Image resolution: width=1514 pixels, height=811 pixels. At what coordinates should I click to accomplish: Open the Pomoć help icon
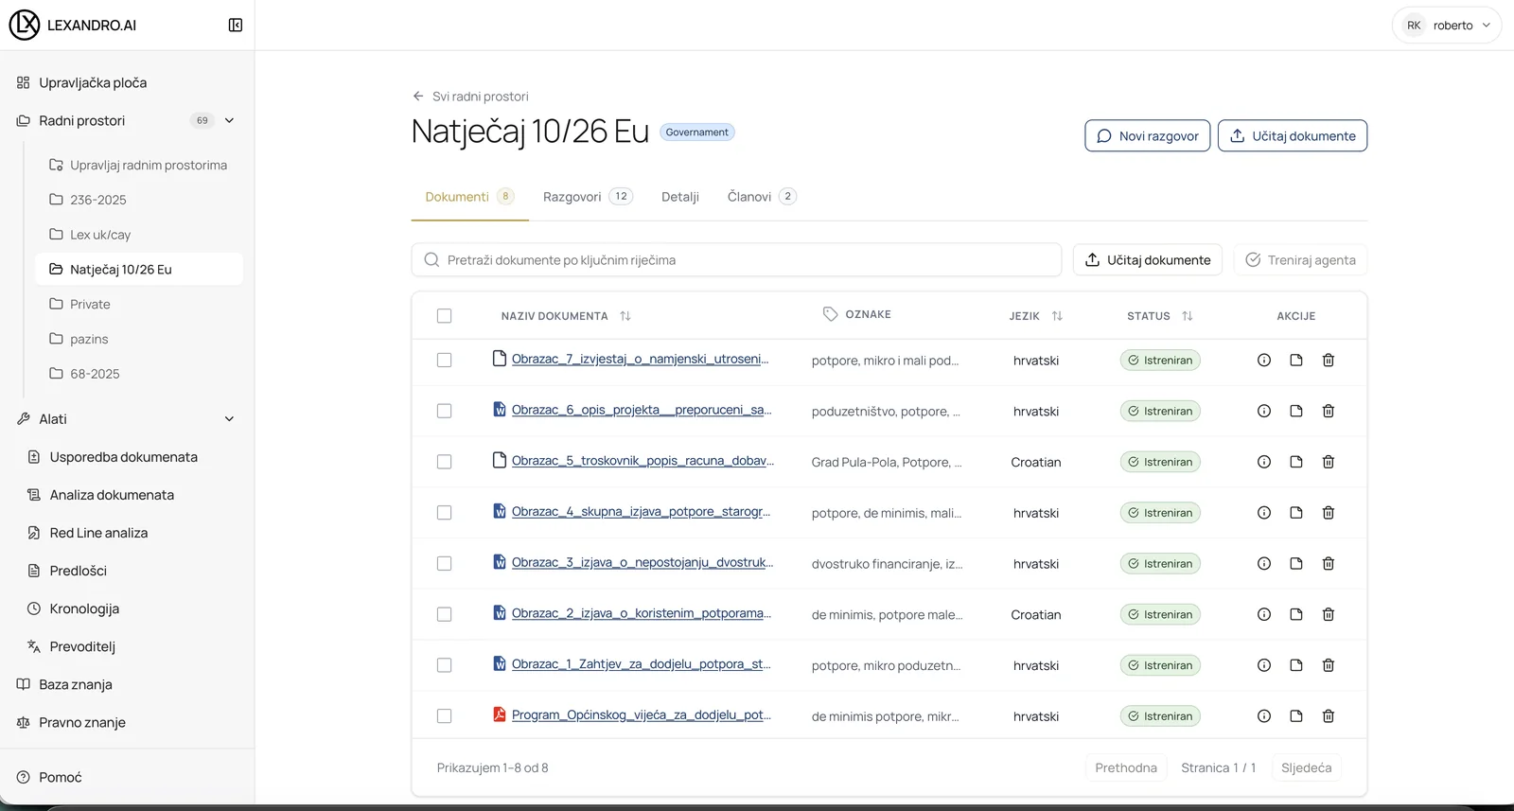pos(24,777)
